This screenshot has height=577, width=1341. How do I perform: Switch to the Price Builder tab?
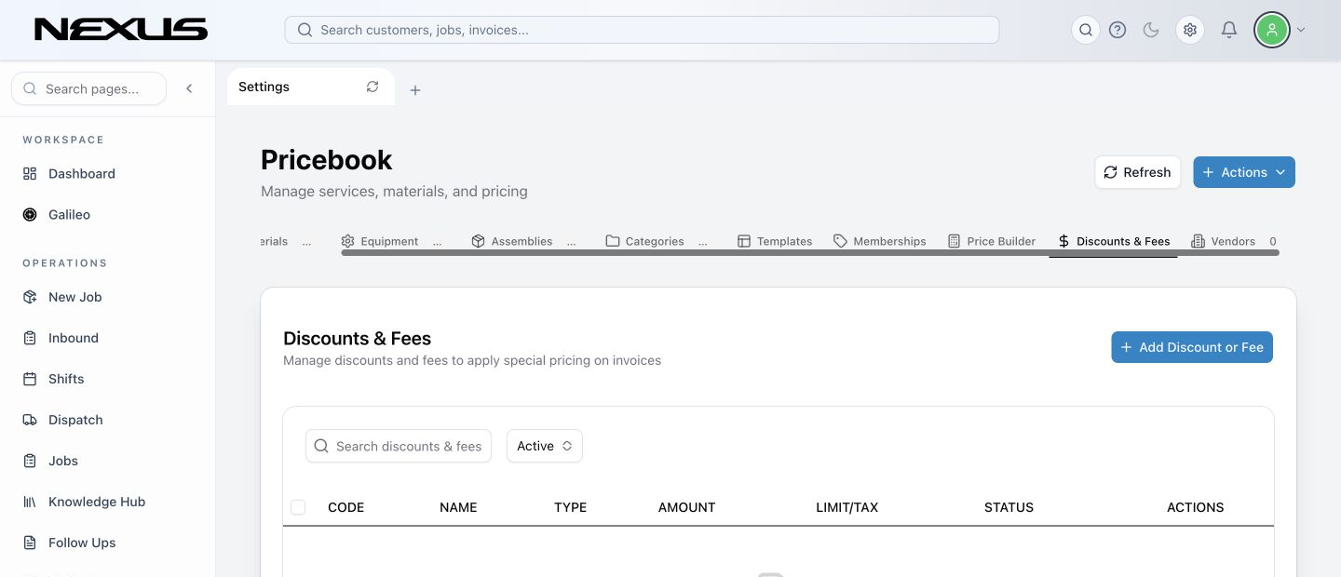coord(992,241)
